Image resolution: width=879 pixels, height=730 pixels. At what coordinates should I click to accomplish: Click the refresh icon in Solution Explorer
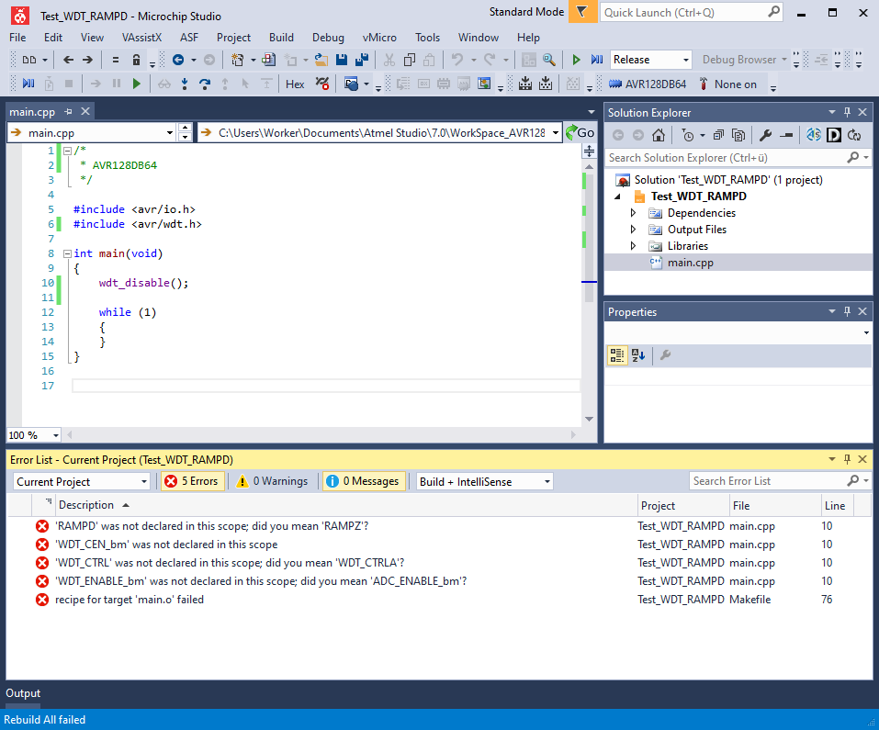click(854, 135)
